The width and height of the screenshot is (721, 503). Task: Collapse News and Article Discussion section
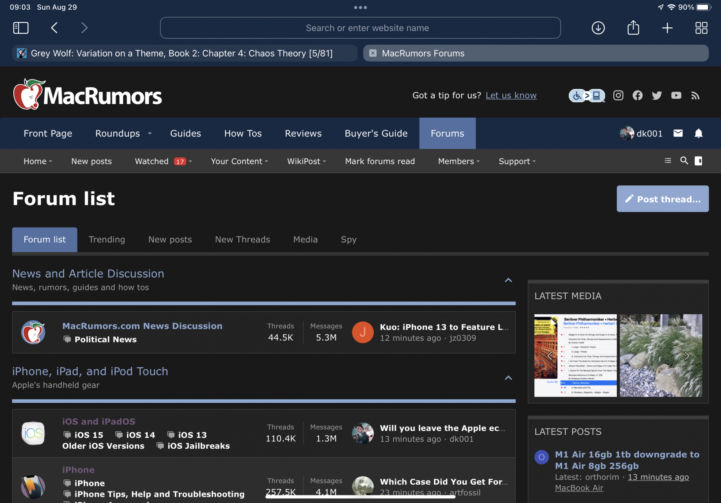coord(508,280)
